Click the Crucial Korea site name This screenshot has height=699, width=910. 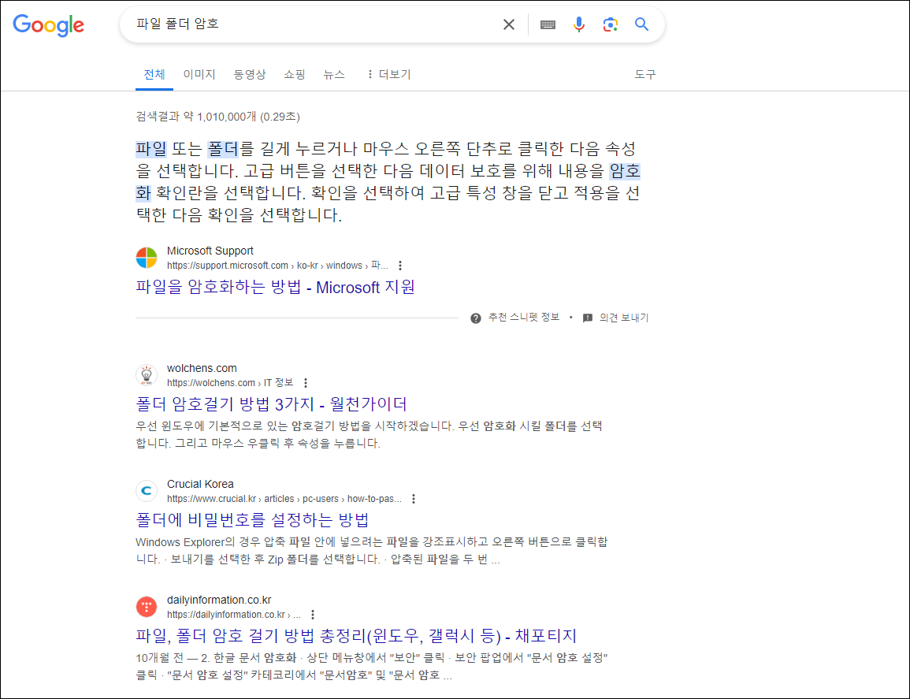tap(200, 484)
